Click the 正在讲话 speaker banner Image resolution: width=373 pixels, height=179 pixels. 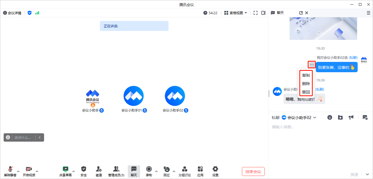point(134,26)
